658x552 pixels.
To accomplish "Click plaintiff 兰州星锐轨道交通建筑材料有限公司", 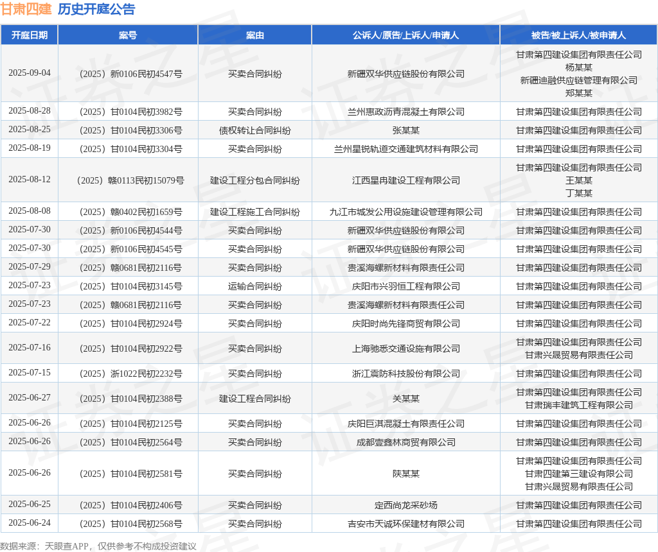I will click(406, 149).
